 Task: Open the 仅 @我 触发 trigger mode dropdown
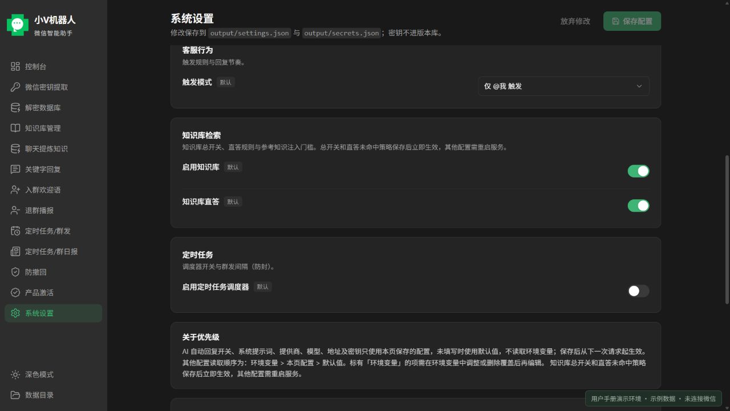[x=563, y=86]
